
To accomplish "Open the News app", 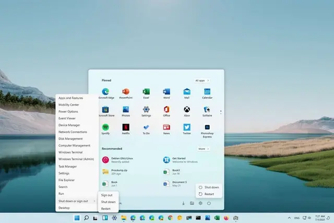I will [166, 129].
